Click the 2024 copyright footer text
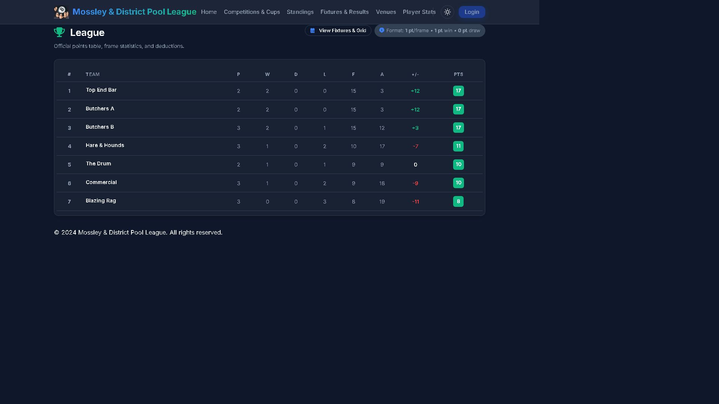The width and height of the screenshot is (719, 404). [x=138, y=232]
